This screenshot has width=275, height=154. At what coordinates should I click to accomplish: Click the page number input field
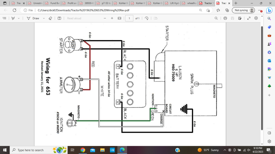(x=129, y=18)
